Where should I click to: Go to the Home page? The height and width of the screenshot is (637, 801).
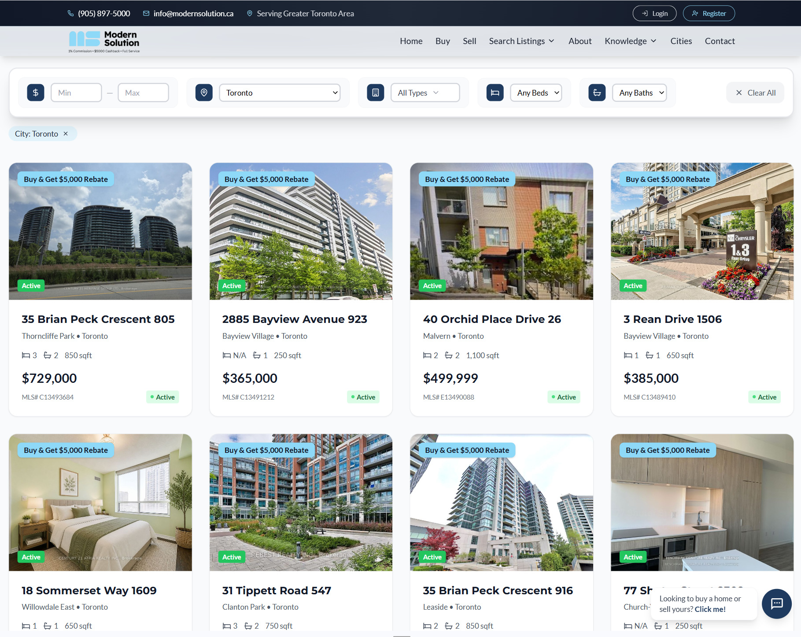tap(411, 41)
